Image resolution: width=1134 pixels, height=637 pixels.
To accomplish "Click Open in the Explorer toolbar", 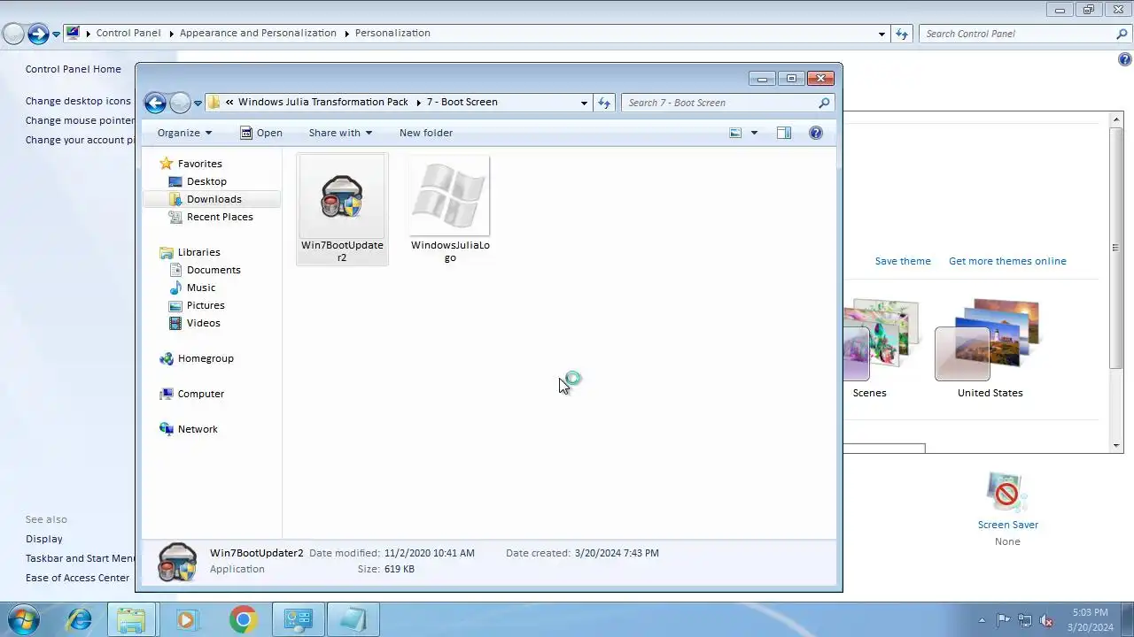I will pos(261,133).
